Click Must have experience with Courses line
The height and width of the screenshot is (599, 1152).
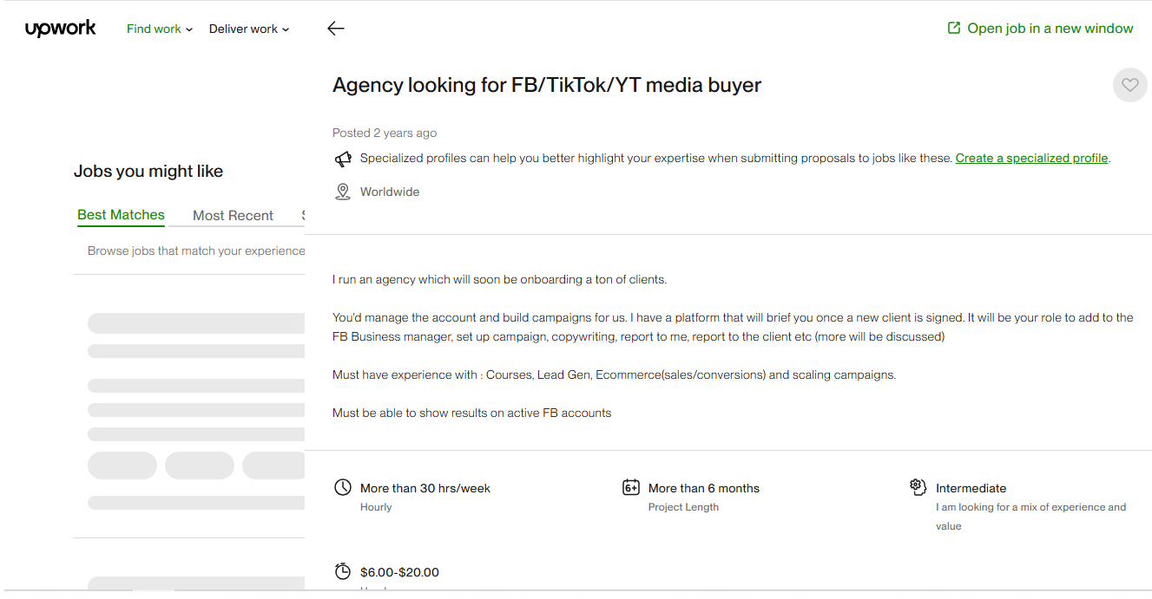click(614, 374)
